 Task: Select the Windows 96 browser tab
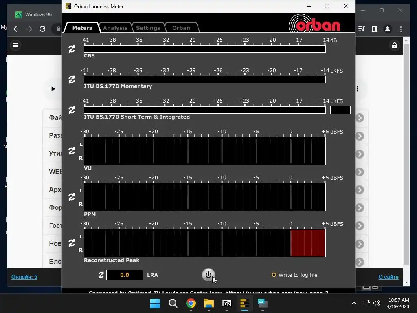[35, 14]
